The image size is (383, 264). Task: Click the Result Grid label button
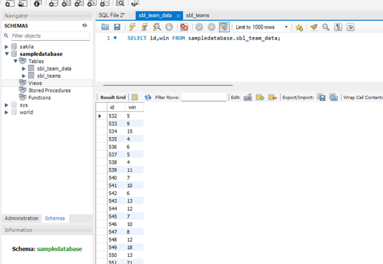click(113, 97)
